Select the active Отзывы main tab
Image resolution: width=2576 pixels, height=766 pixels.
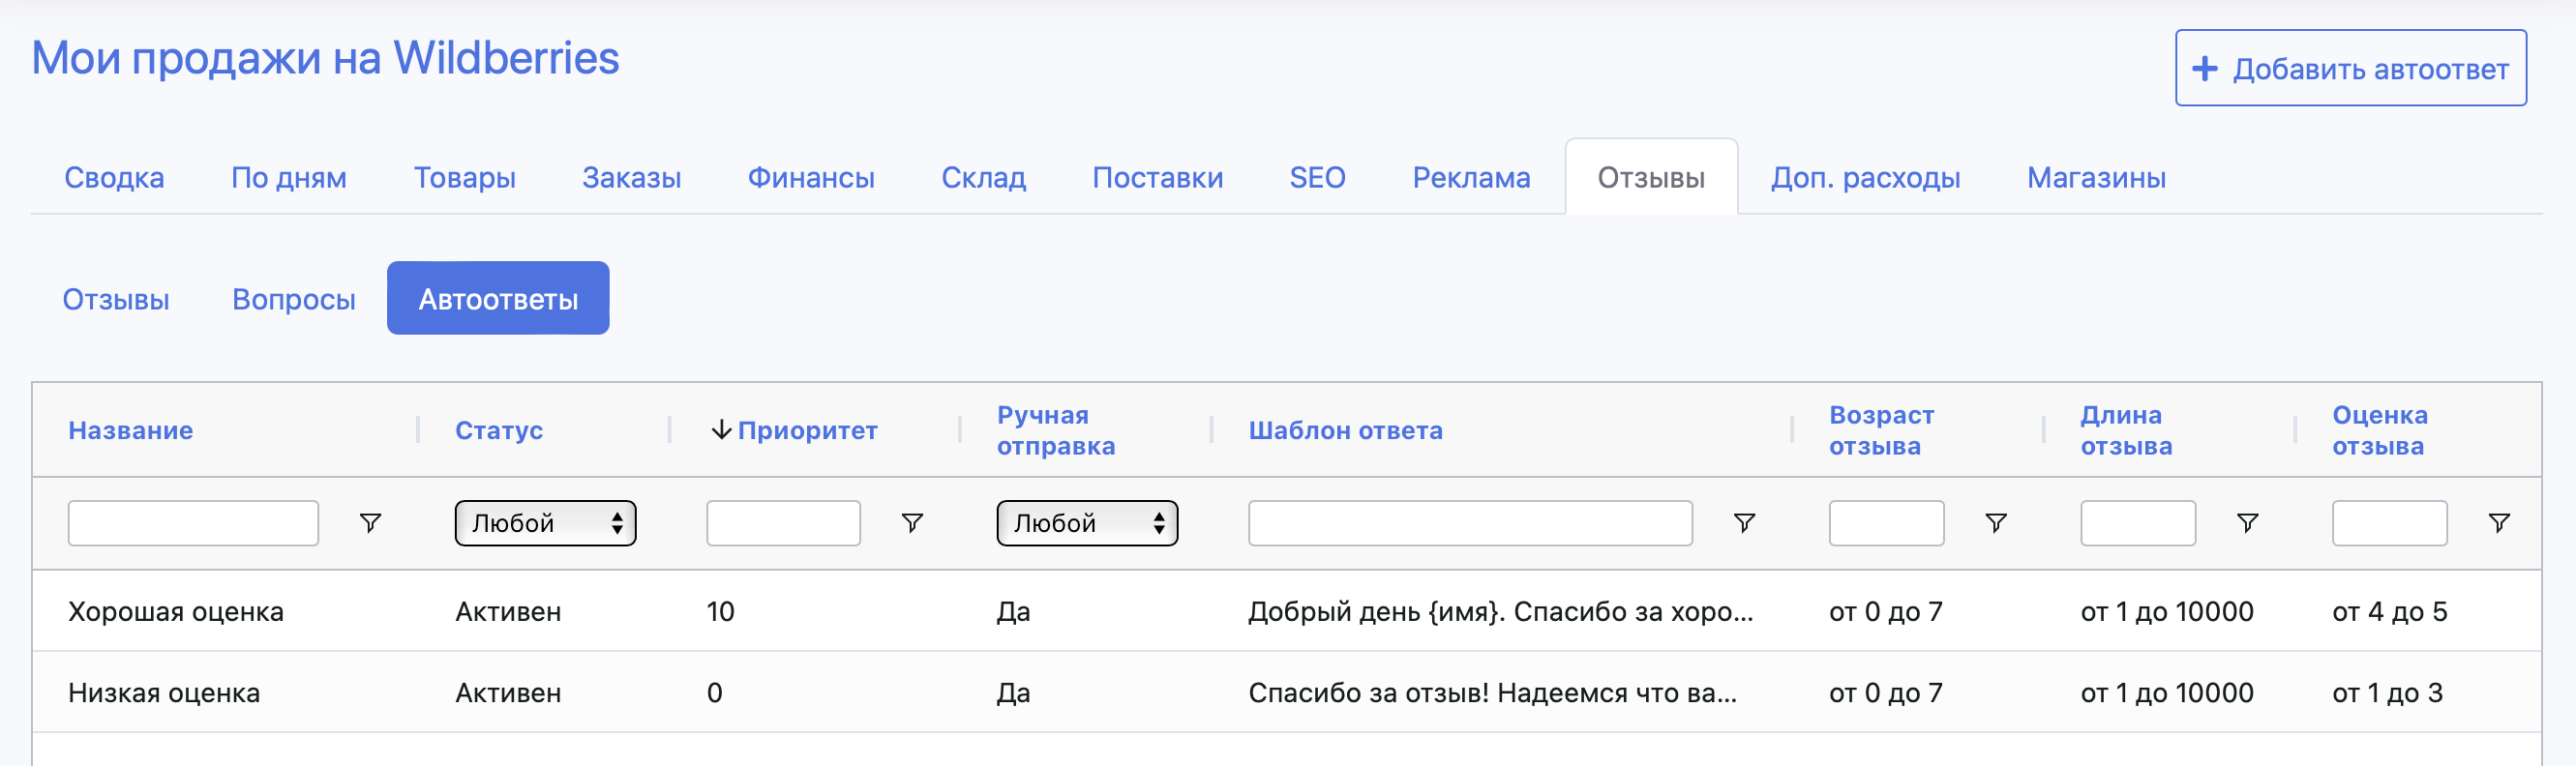point(1651,177)
